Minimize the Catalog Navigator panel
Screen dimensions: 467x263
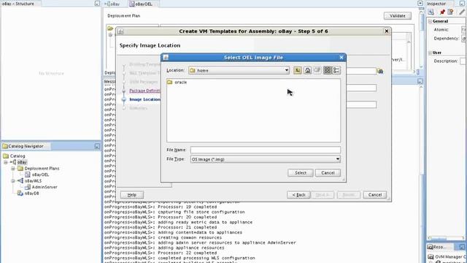tap(97, 146)
